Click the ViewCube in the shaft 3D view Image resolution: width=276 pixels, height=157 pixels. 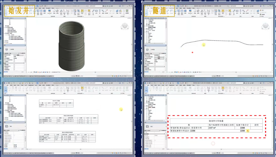[125, 26]
